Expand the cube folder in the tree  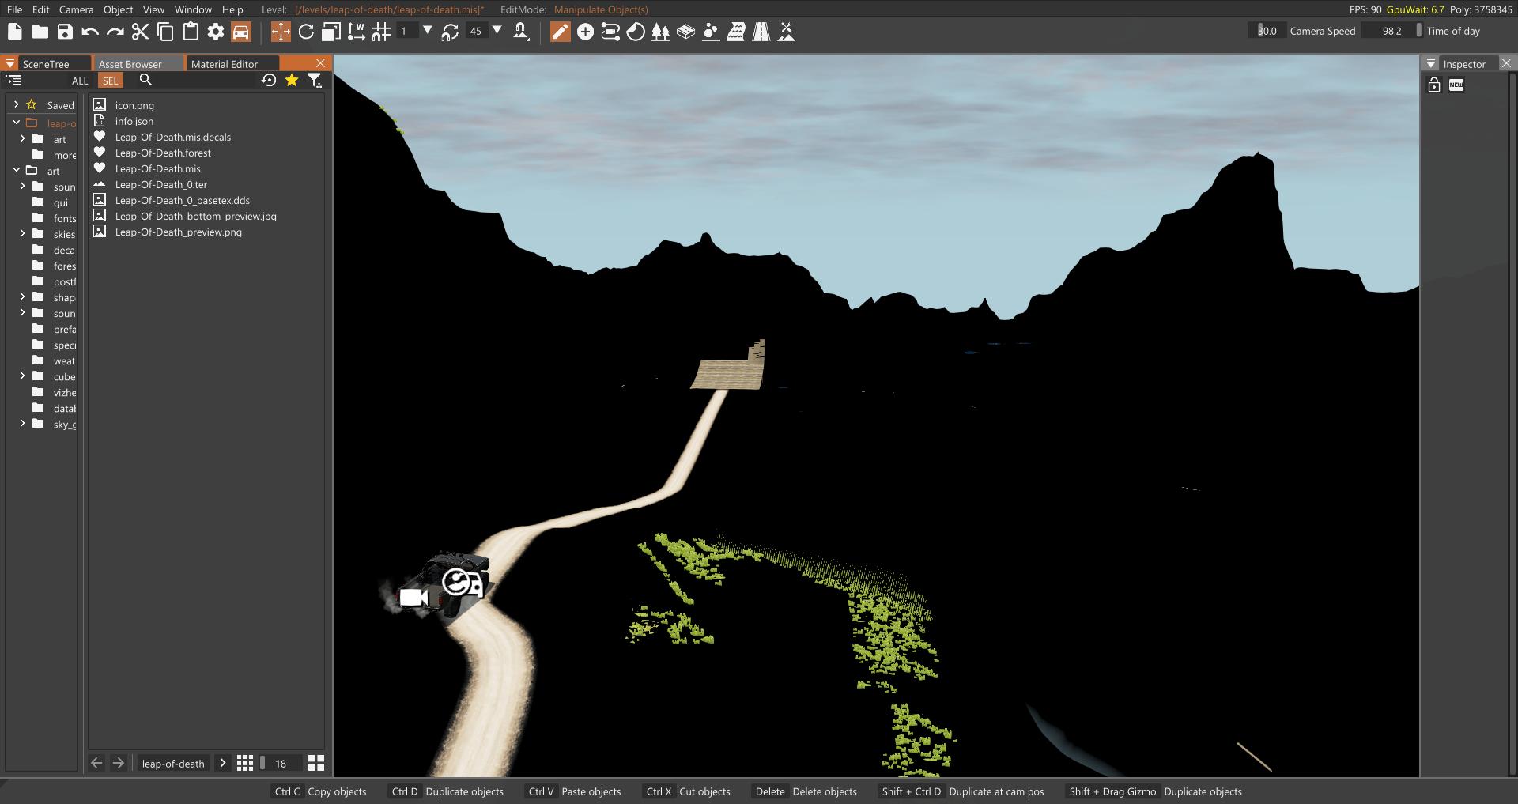[x=23, y=376]
